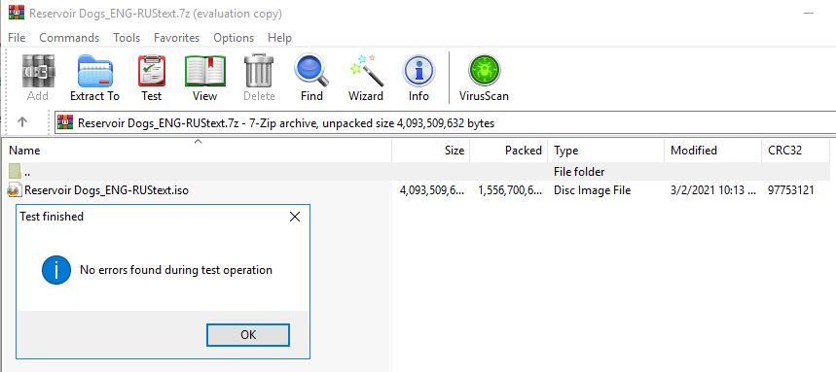Screen dimensions: 836x372
Task: Run the Test archive tool
Action: pos(152,71)
